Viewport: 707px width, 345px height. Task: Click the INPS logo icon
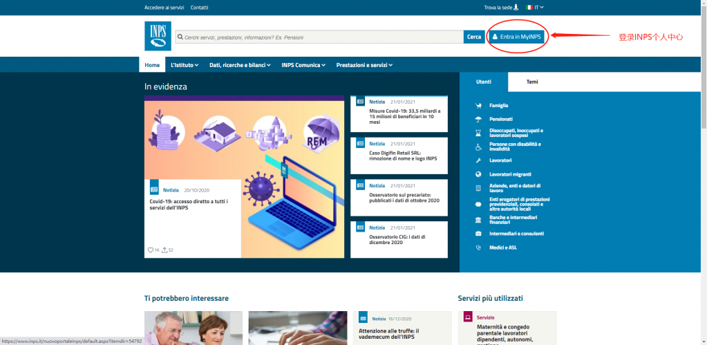158,36
